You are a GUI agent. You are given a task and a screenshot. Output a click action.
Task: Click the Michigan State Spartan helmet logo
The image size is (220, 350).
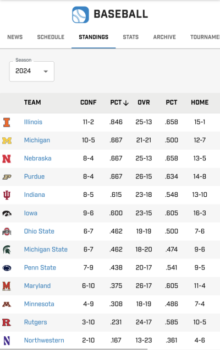(x=7, y=250)
